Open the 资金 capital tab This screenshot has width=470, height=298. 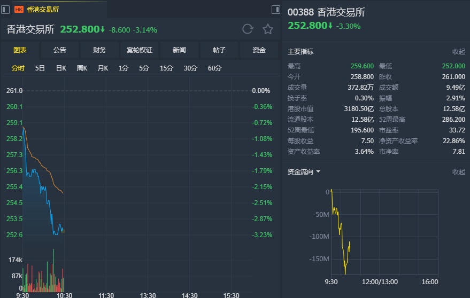[x=259, y=50]
